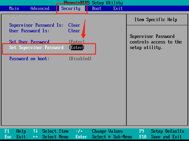The width and height of the screenshot is (189, 141).
Task: Open the Boot menu tab
Action: [x=97, y=9]
